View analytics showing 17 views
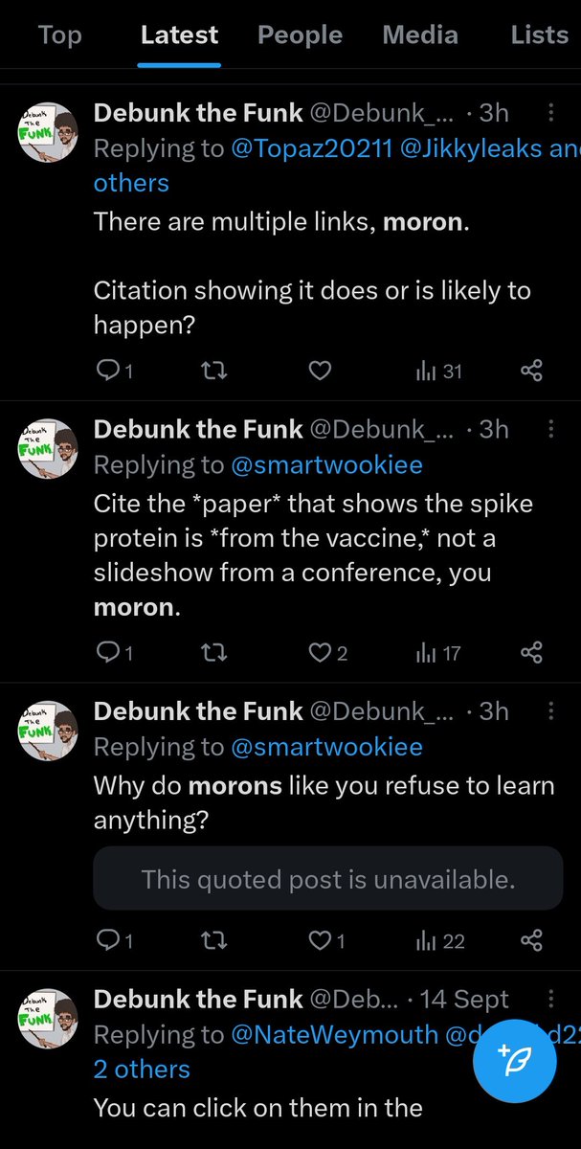 pyautogui.click(x=438, y=653)
